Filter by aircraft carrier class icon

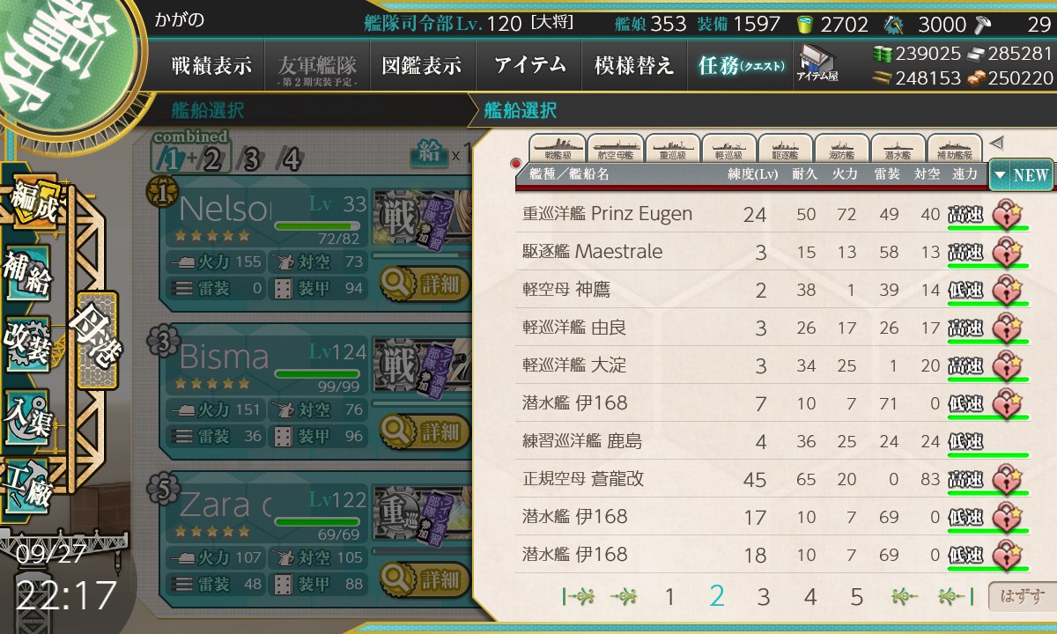614,147
